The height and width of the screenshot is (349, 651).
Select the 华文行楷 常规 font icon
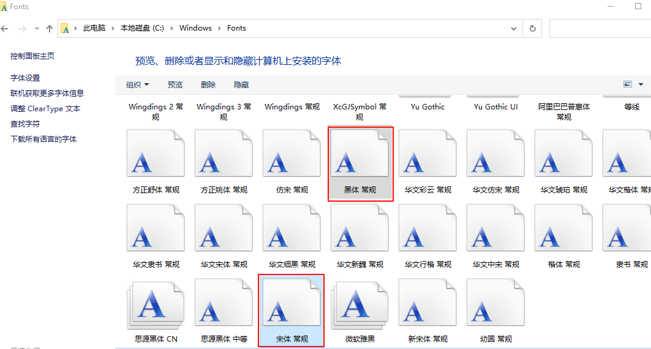[428, 228]
